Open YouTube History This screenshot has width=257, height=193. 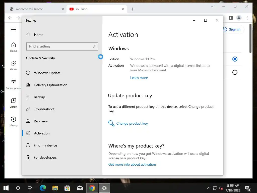14,121
